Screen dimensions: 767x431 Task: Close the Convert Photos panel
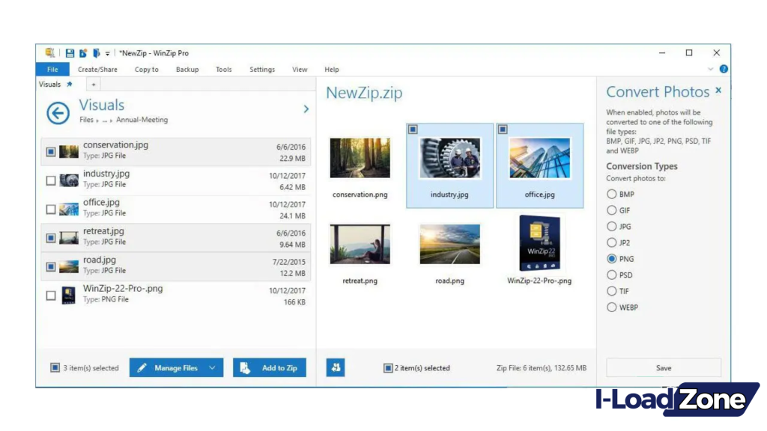(x=718, y=91)
